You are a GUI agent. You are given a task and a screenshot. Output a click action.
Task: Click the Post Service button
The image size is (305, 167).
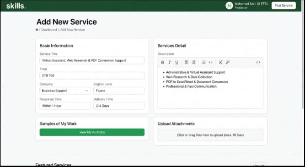click(x=284, y=5)
